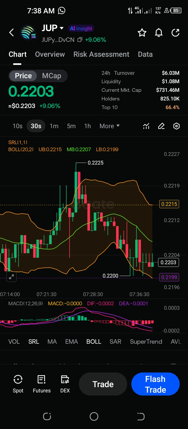Switch to MCap view
Screen dimensions: 188x429
coord(52,76)
